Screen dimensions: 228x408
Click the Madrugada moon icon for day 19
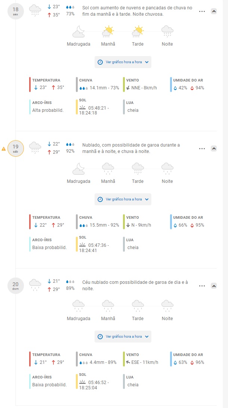(78, 169)
